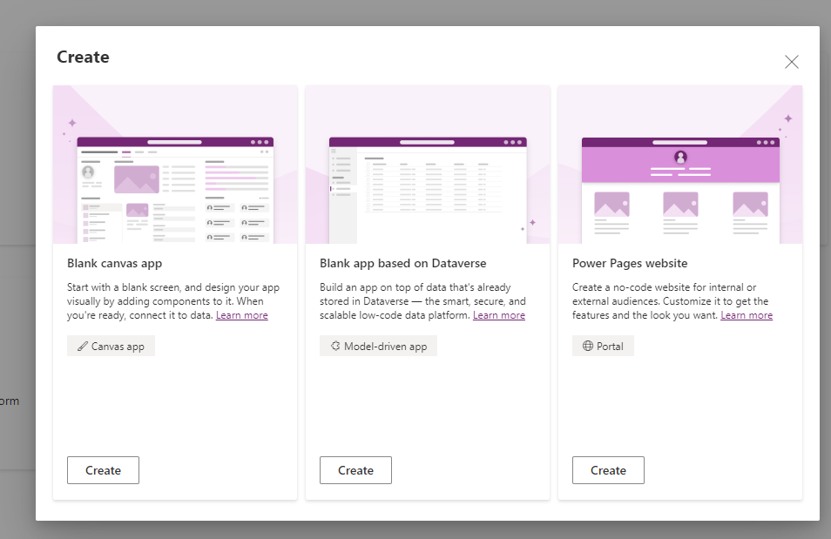The height and width of the screenshot is (539, 831).
Task: Open Learn more link for Dataverse app
Action: (499, 315)
